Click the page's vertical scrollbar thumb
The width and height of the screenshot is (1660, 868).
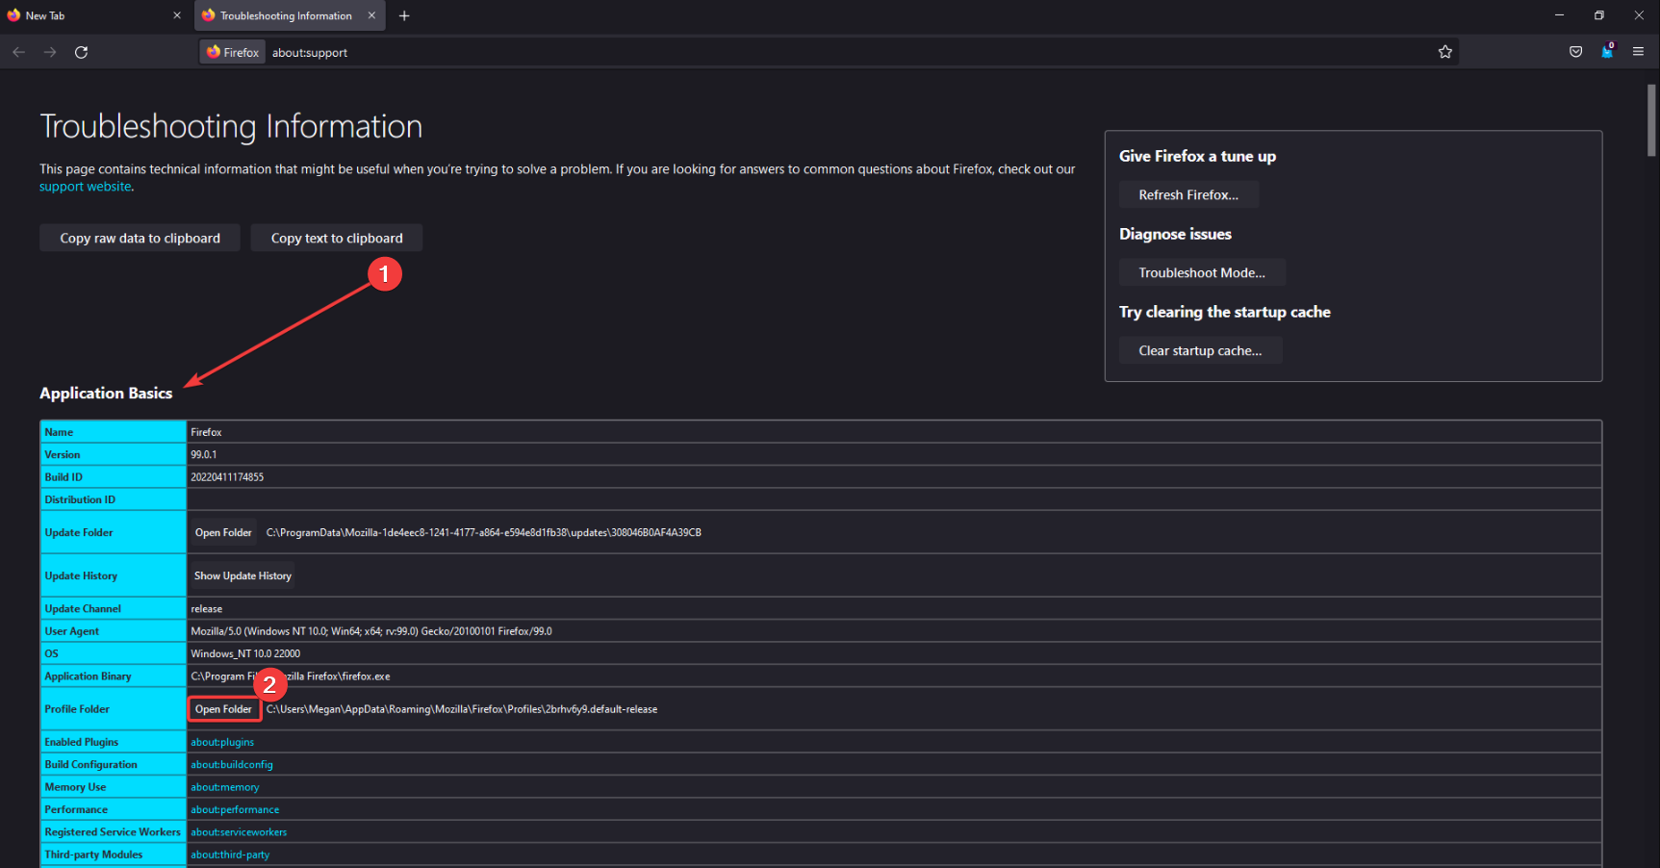click(x=1651, y=120)
